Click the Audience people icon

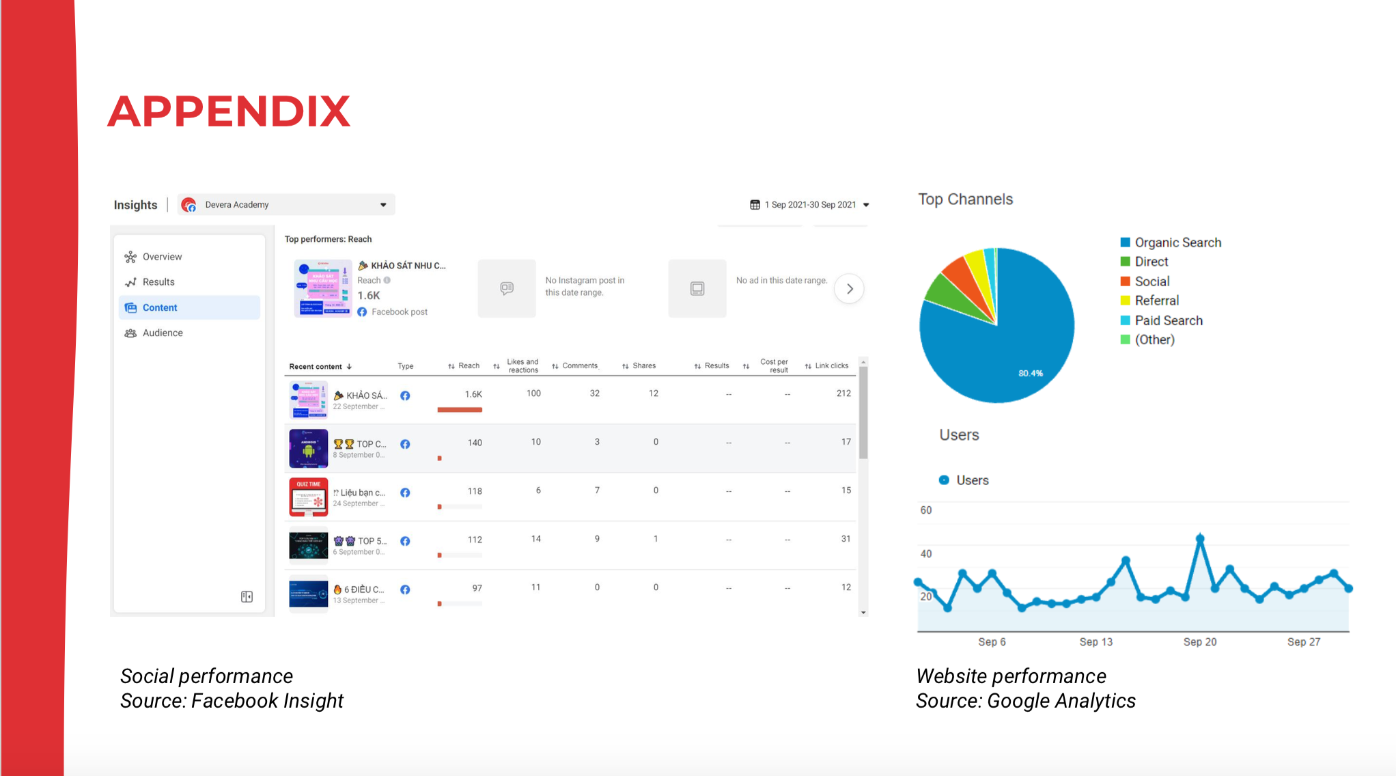coord(130,333)
